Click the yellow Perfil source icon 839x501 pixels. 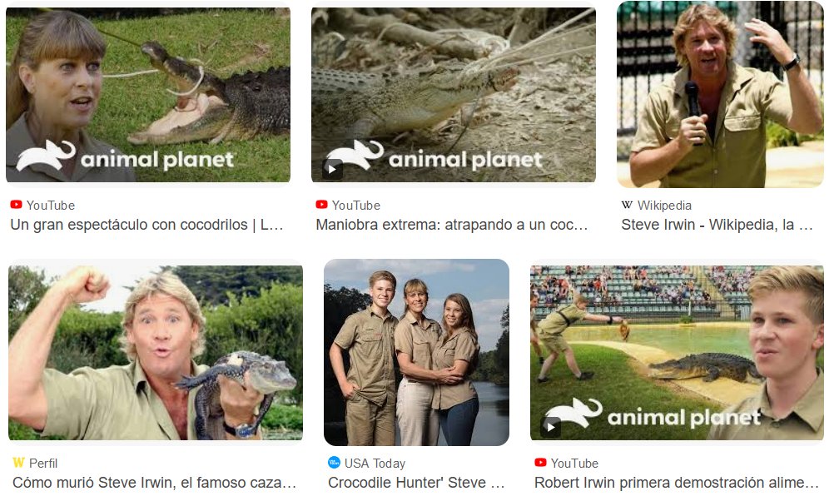point(18,463)
